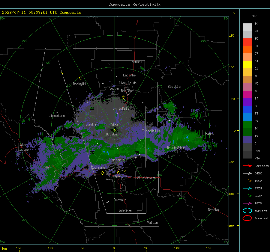The height and width of the screenshot is (252, 270).
Task: Click the yellow diamond marker above Calgary
Action: [118, 173]
